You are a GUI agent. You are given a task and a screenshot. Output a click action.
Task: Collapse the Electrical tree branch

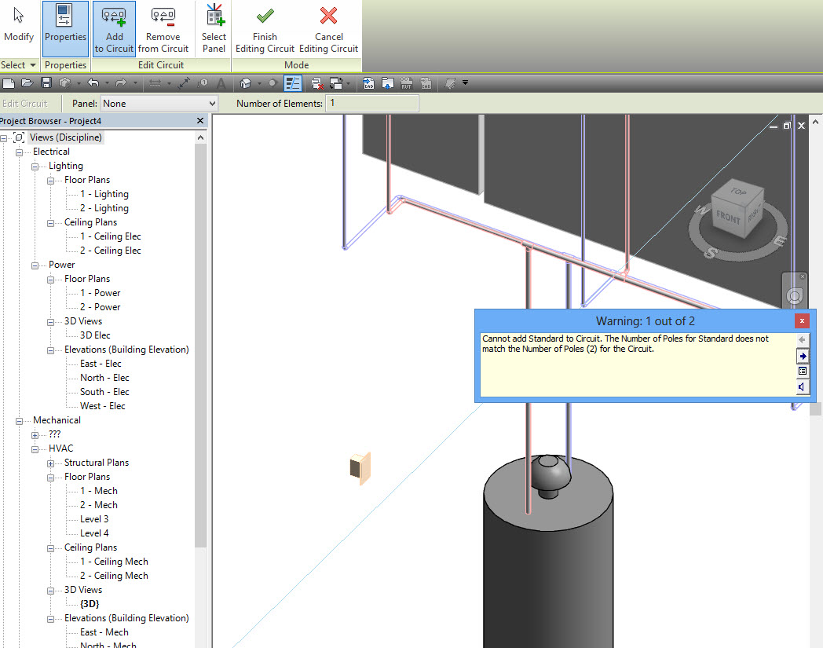pos(18,151)
